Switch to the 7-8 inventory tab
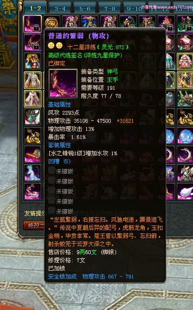This screenshot has width=193, height=310. tap(109, 9)
